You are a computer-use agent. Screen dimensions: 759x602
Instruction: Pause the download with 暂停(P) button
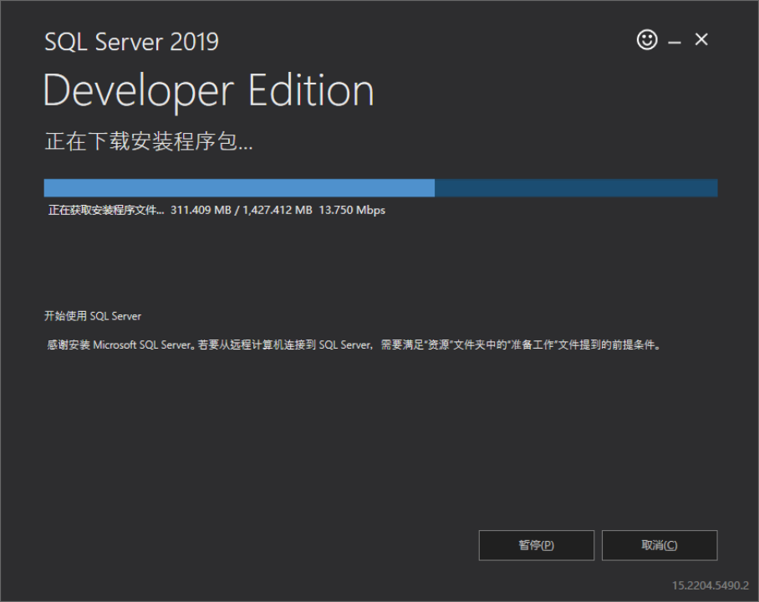coord(537,545)
